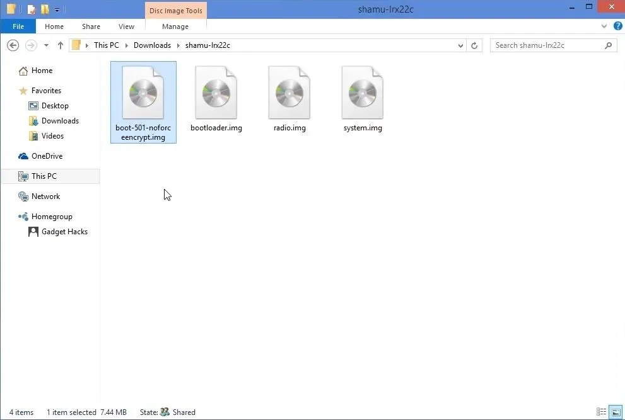Click This PC in the address bar path

107,45
